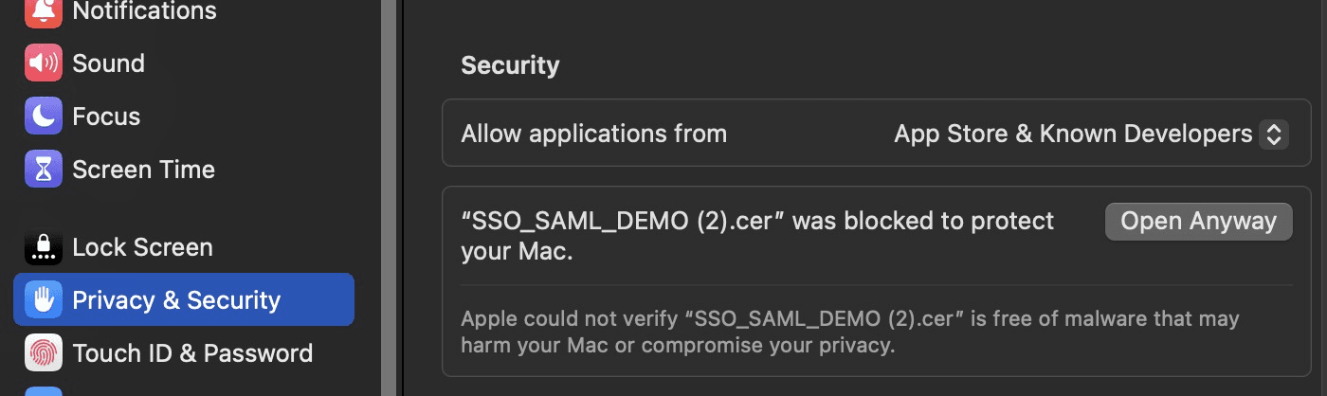Open the Screen Time label in sidebar
The image size is (1327, 396).
143,170
